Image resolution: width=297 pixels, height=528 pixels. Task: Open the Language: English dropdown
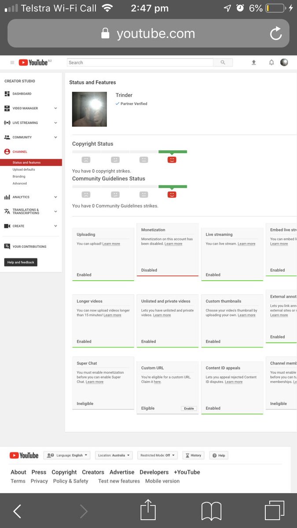[x=67, y=455]
